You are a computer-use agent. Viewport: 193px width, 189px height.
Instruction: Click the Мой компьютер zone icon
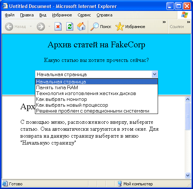(119, 184)
